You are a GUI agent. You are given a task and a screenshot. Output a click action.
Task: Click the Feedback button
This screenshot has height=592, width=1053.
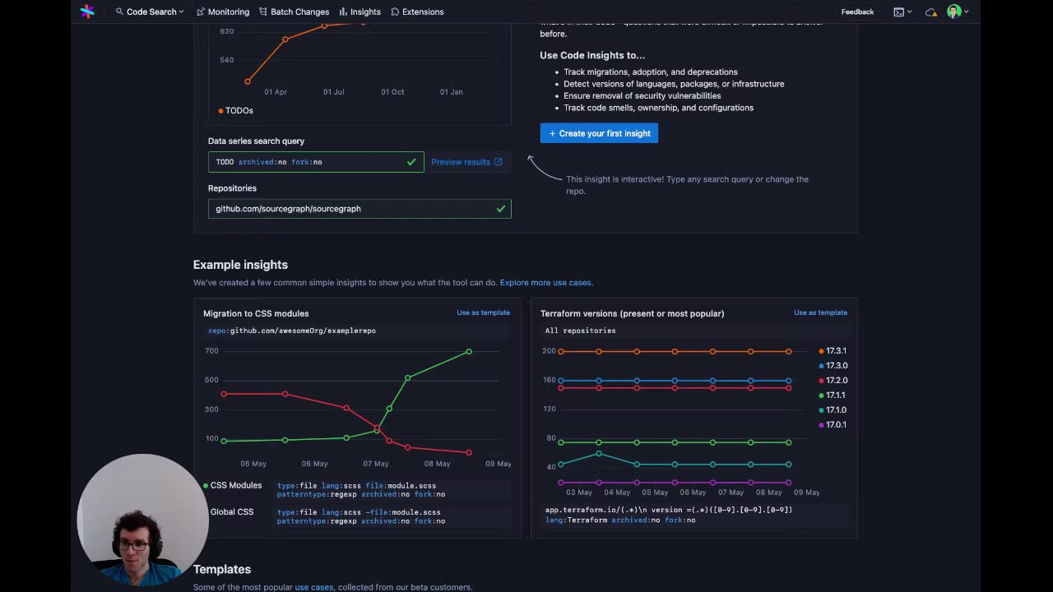pyautogui.click(x=857, y=12)
